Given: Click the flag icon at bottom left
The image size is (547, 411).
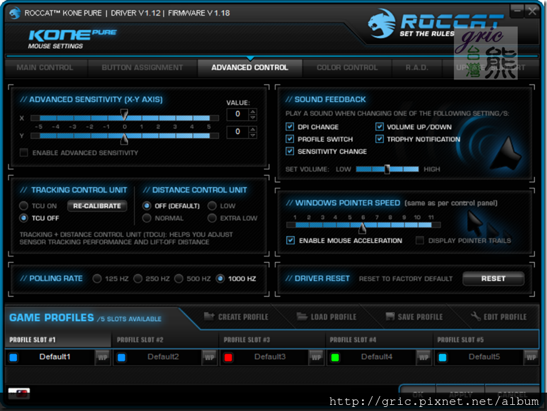Looking at the screenshot, I should 19,393.
